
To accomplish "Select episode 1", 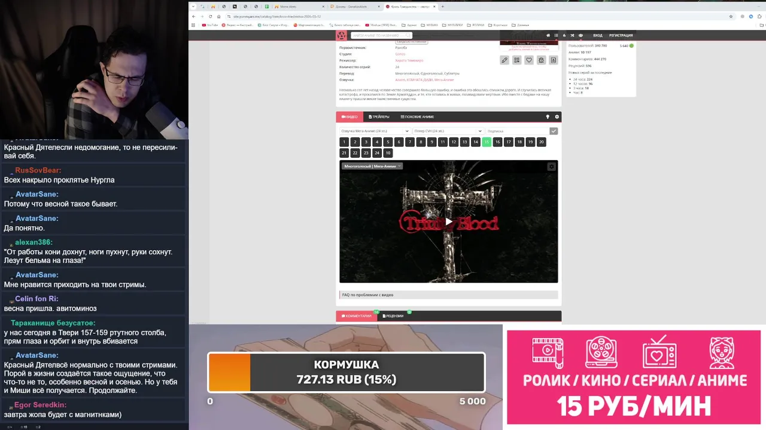I will tap(344, 142).
